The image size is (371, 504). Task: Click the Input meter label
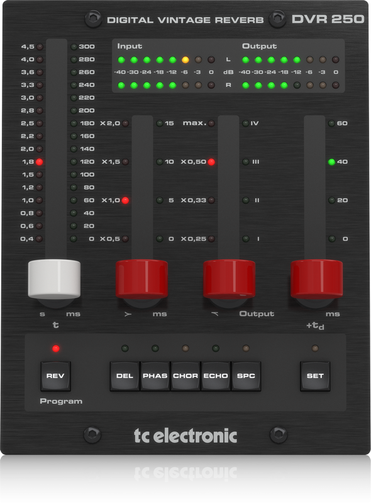point(130,46)
